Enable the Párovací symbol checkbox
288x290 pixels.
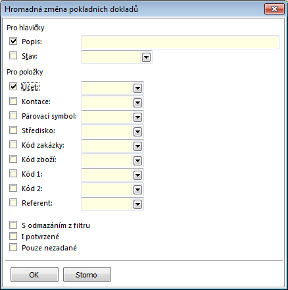(13, 115)
